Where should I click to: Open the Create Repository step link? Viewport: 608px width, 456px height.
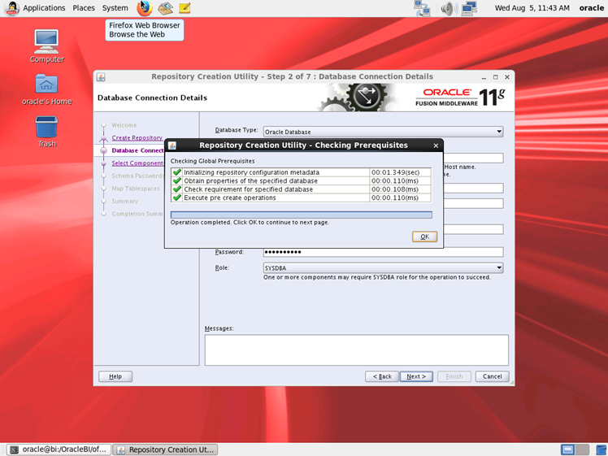click(137, 137)
